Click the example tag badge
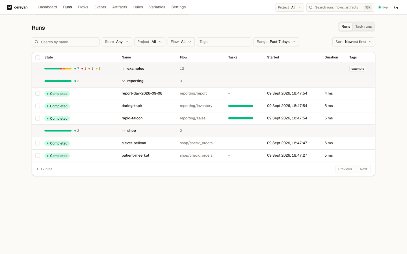This screenshot has width=407, height=254. (x=358, y=69)
